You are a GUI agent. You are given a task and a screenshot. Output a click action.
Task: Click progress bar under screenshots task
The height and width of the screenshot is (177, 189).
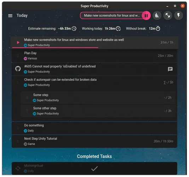(x=55, y=48)
